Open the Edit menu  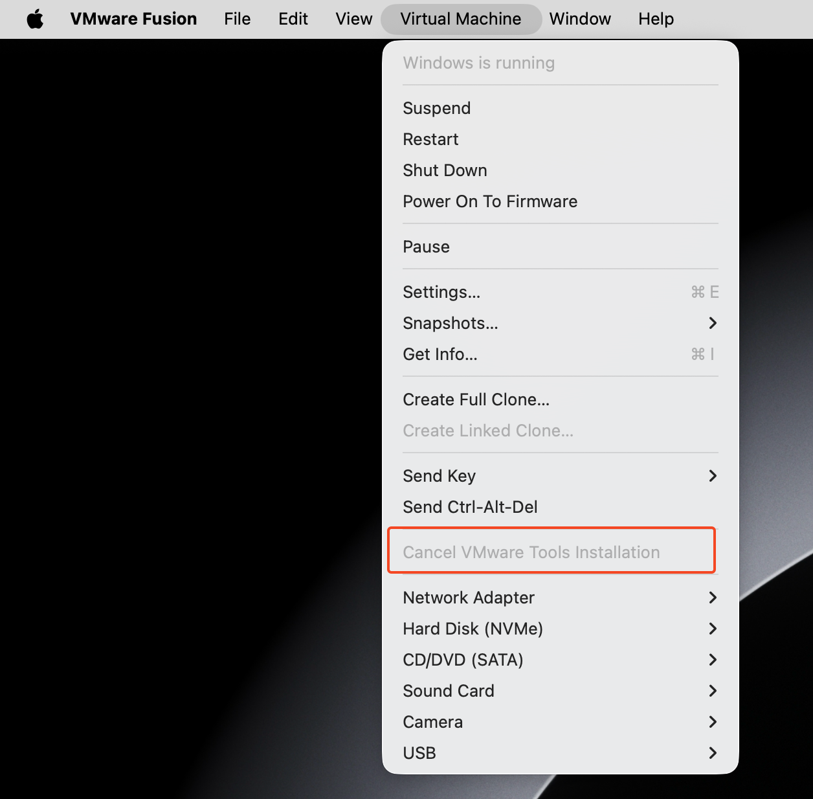point(293,19)
